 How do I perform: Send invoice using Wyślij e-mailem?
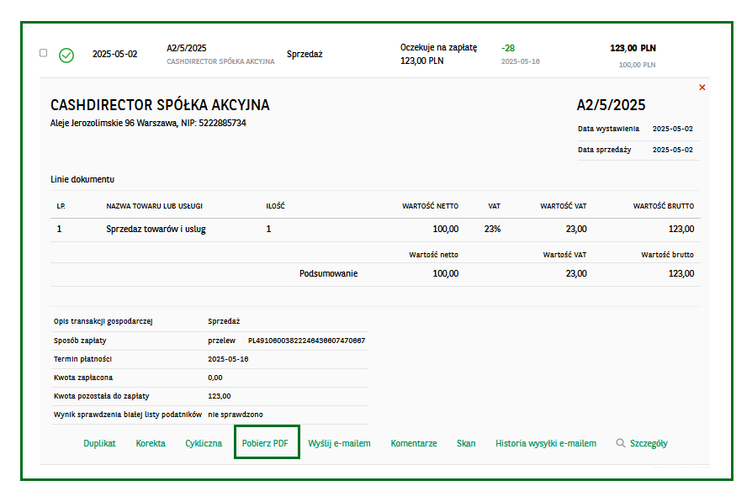(339, 443)
